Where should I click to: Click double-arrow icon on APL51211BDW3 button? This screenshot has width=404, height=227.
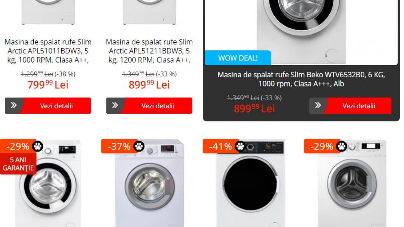coord(115,106)
